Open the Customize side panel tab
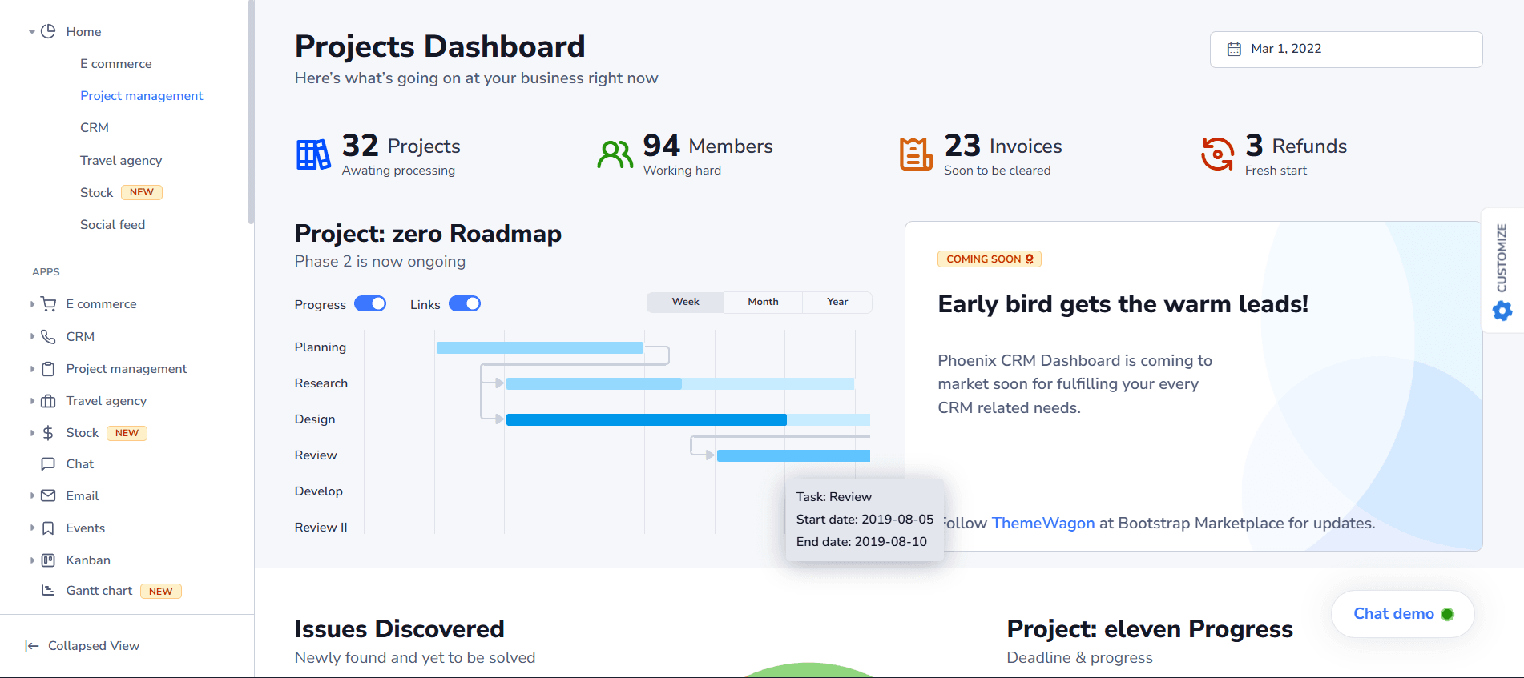Viewport: 1524px width, 678px height. (1502, 271)
